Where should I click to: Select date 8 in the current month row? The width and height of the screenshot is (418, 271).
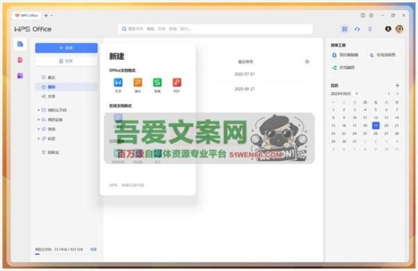[333, 118]
